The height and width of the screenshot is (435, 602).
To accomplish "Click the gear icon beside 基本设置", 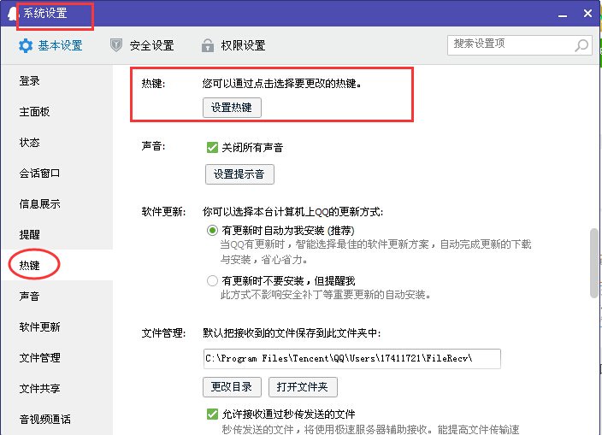I will pos(26,45).
